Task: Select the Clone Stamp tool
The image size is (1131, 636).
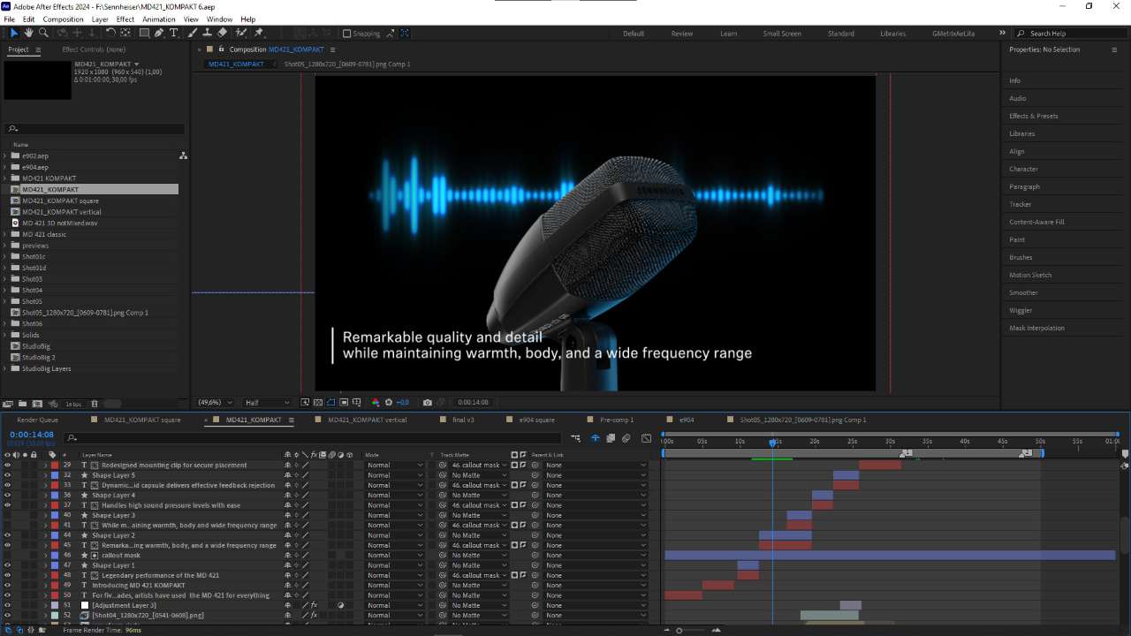Action: 208,34
